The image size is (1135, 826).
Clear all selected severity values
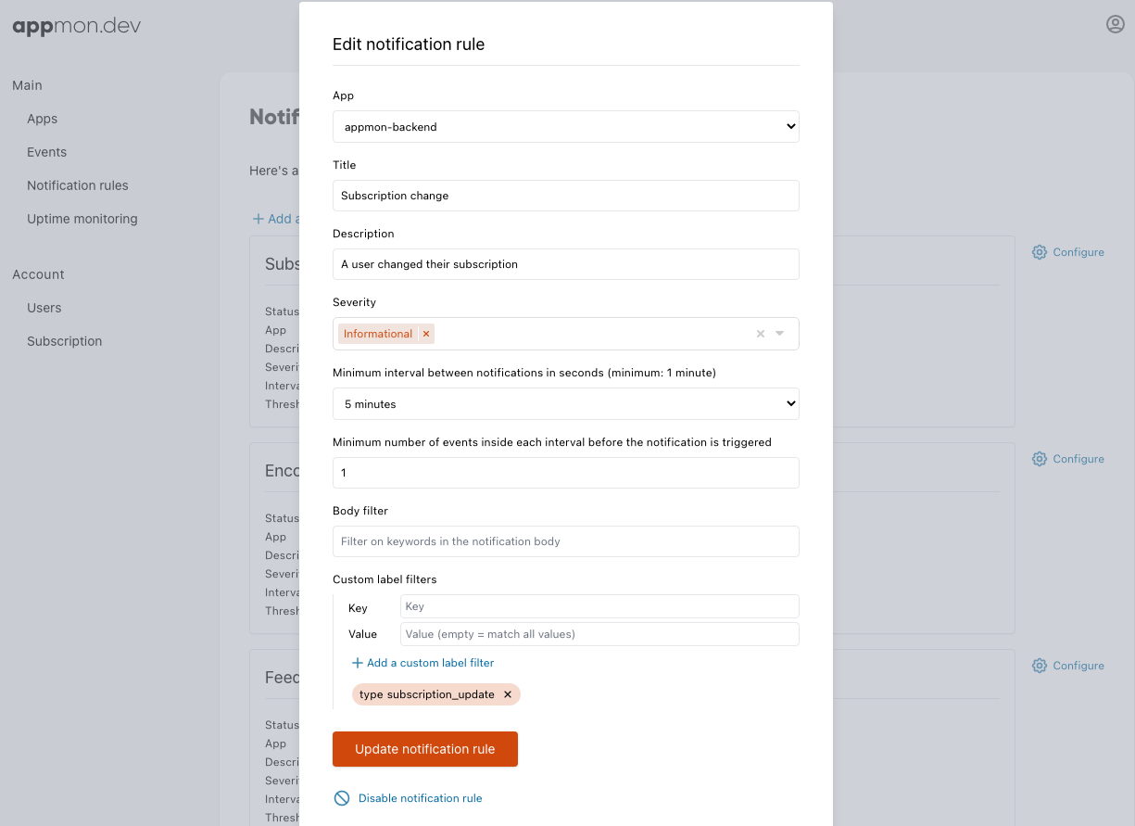click(761, 334)
